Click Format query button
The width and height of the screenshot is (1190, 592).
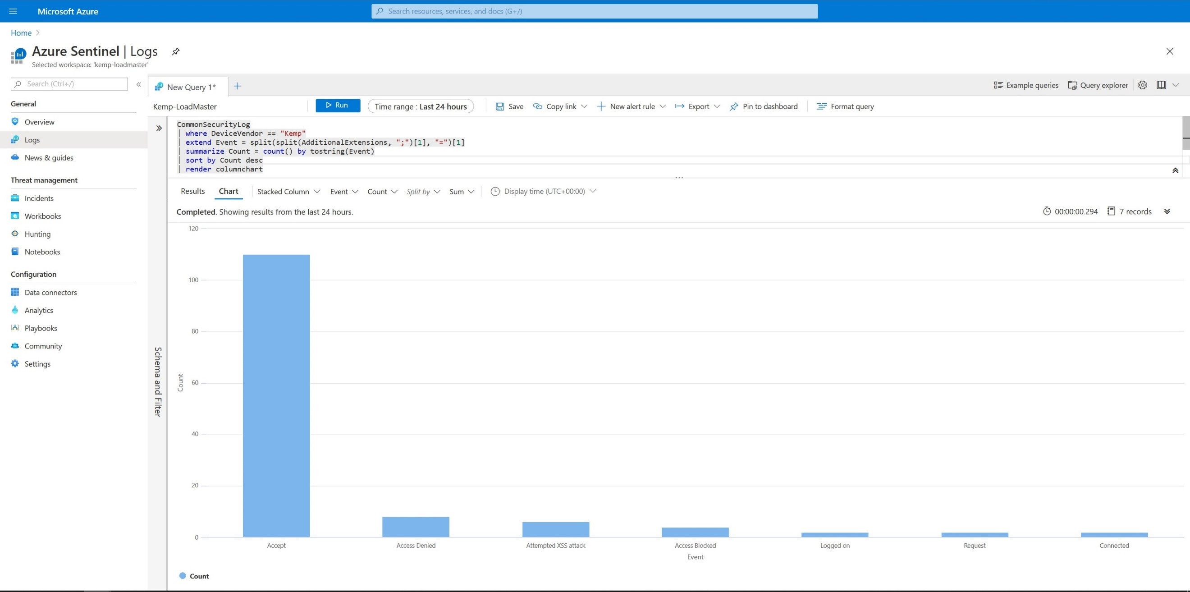pyautogui.click(x=845, y=106)
